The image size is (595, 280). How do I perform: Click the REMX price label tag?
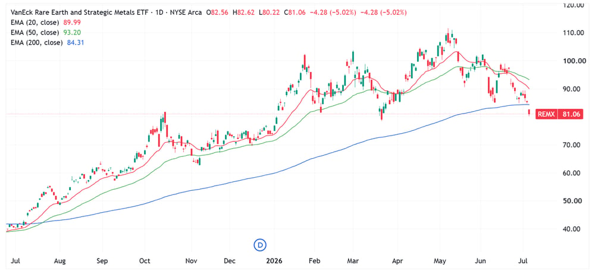coord(546,114)
